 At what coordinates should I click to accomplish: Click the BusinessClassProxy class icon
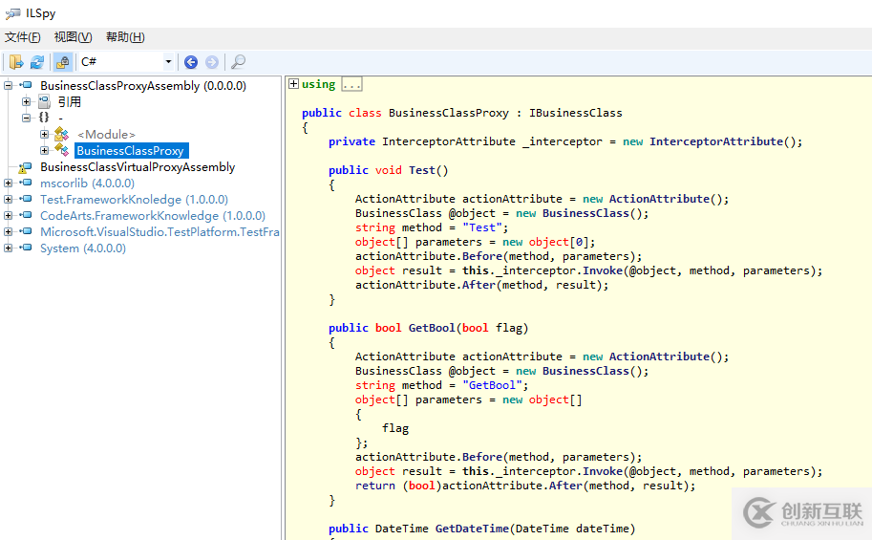(62, 150)
